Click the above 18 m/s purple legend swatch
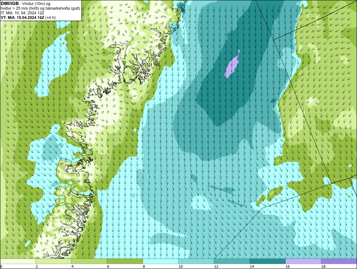357x269 pixels. pos(339,261)
